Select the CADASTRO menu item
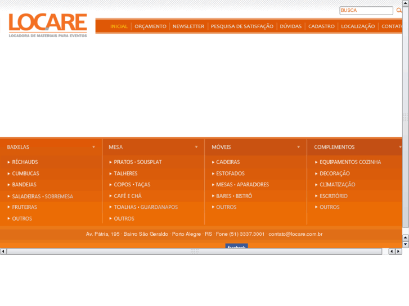This screenshot has width=409, height=306. tap(321, 26)
